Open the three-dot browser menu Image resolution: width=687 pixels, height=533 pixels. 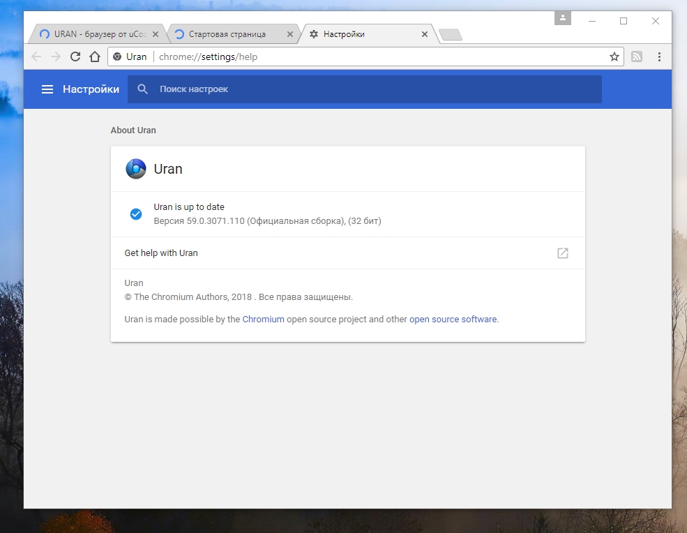pyautogui.click(x=659, y=57)
